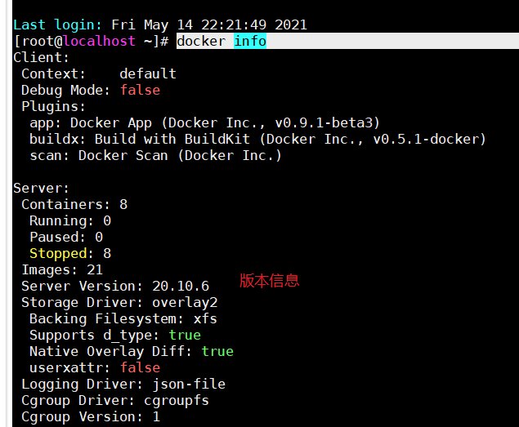Click the "Containers: 8" line

[x=74, y=204]
